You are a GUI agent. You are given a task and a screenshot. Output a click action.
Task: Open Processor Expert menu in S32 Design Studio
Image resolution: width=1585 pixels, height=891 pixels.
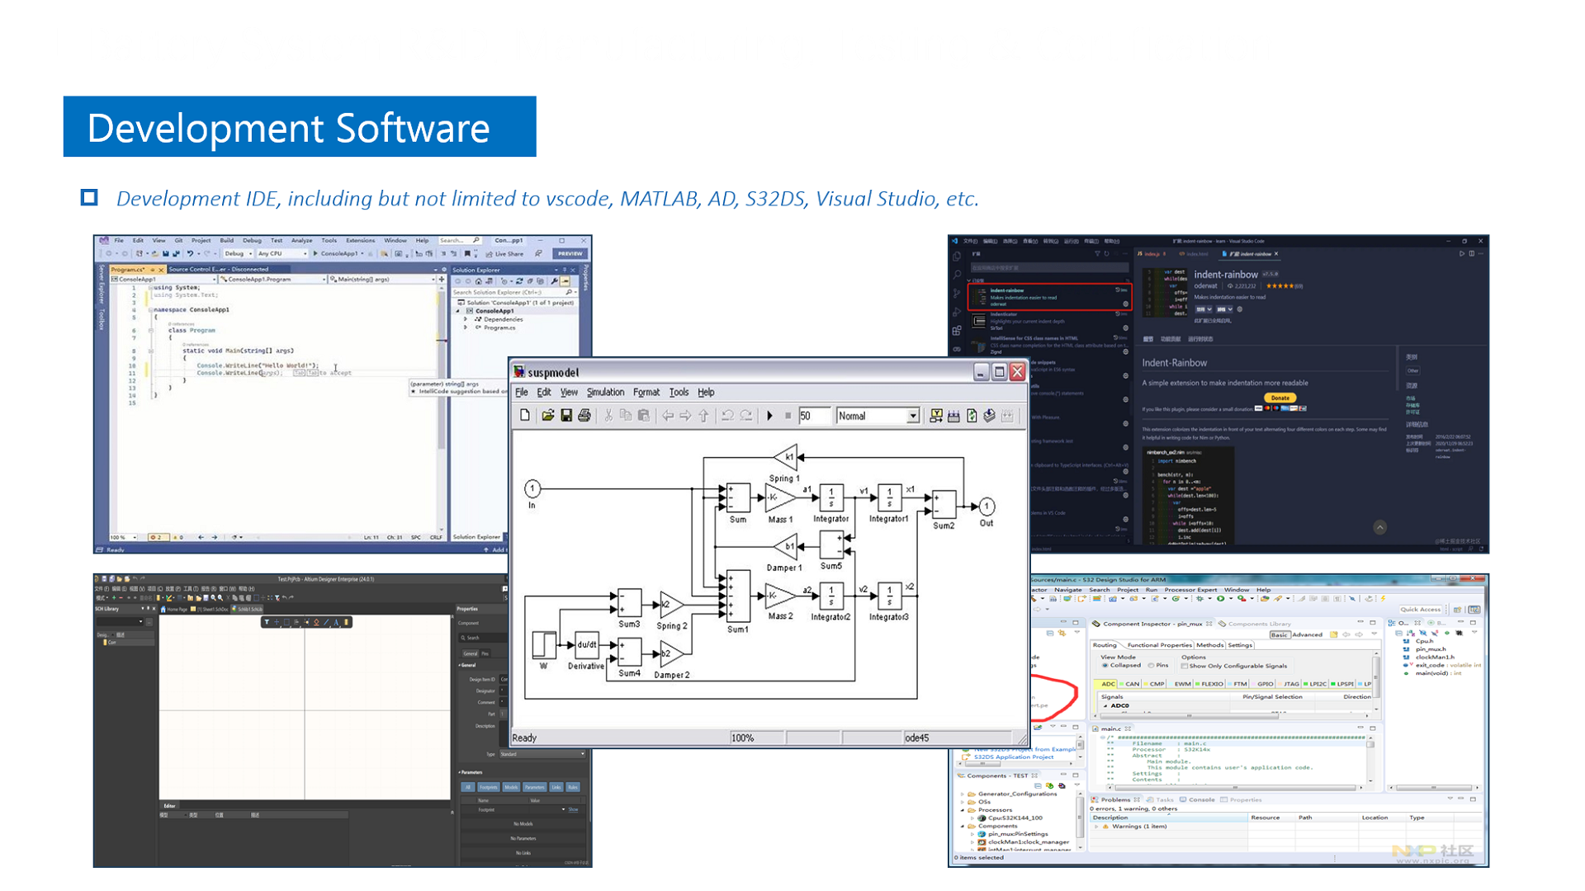[x=1190, y=590]
